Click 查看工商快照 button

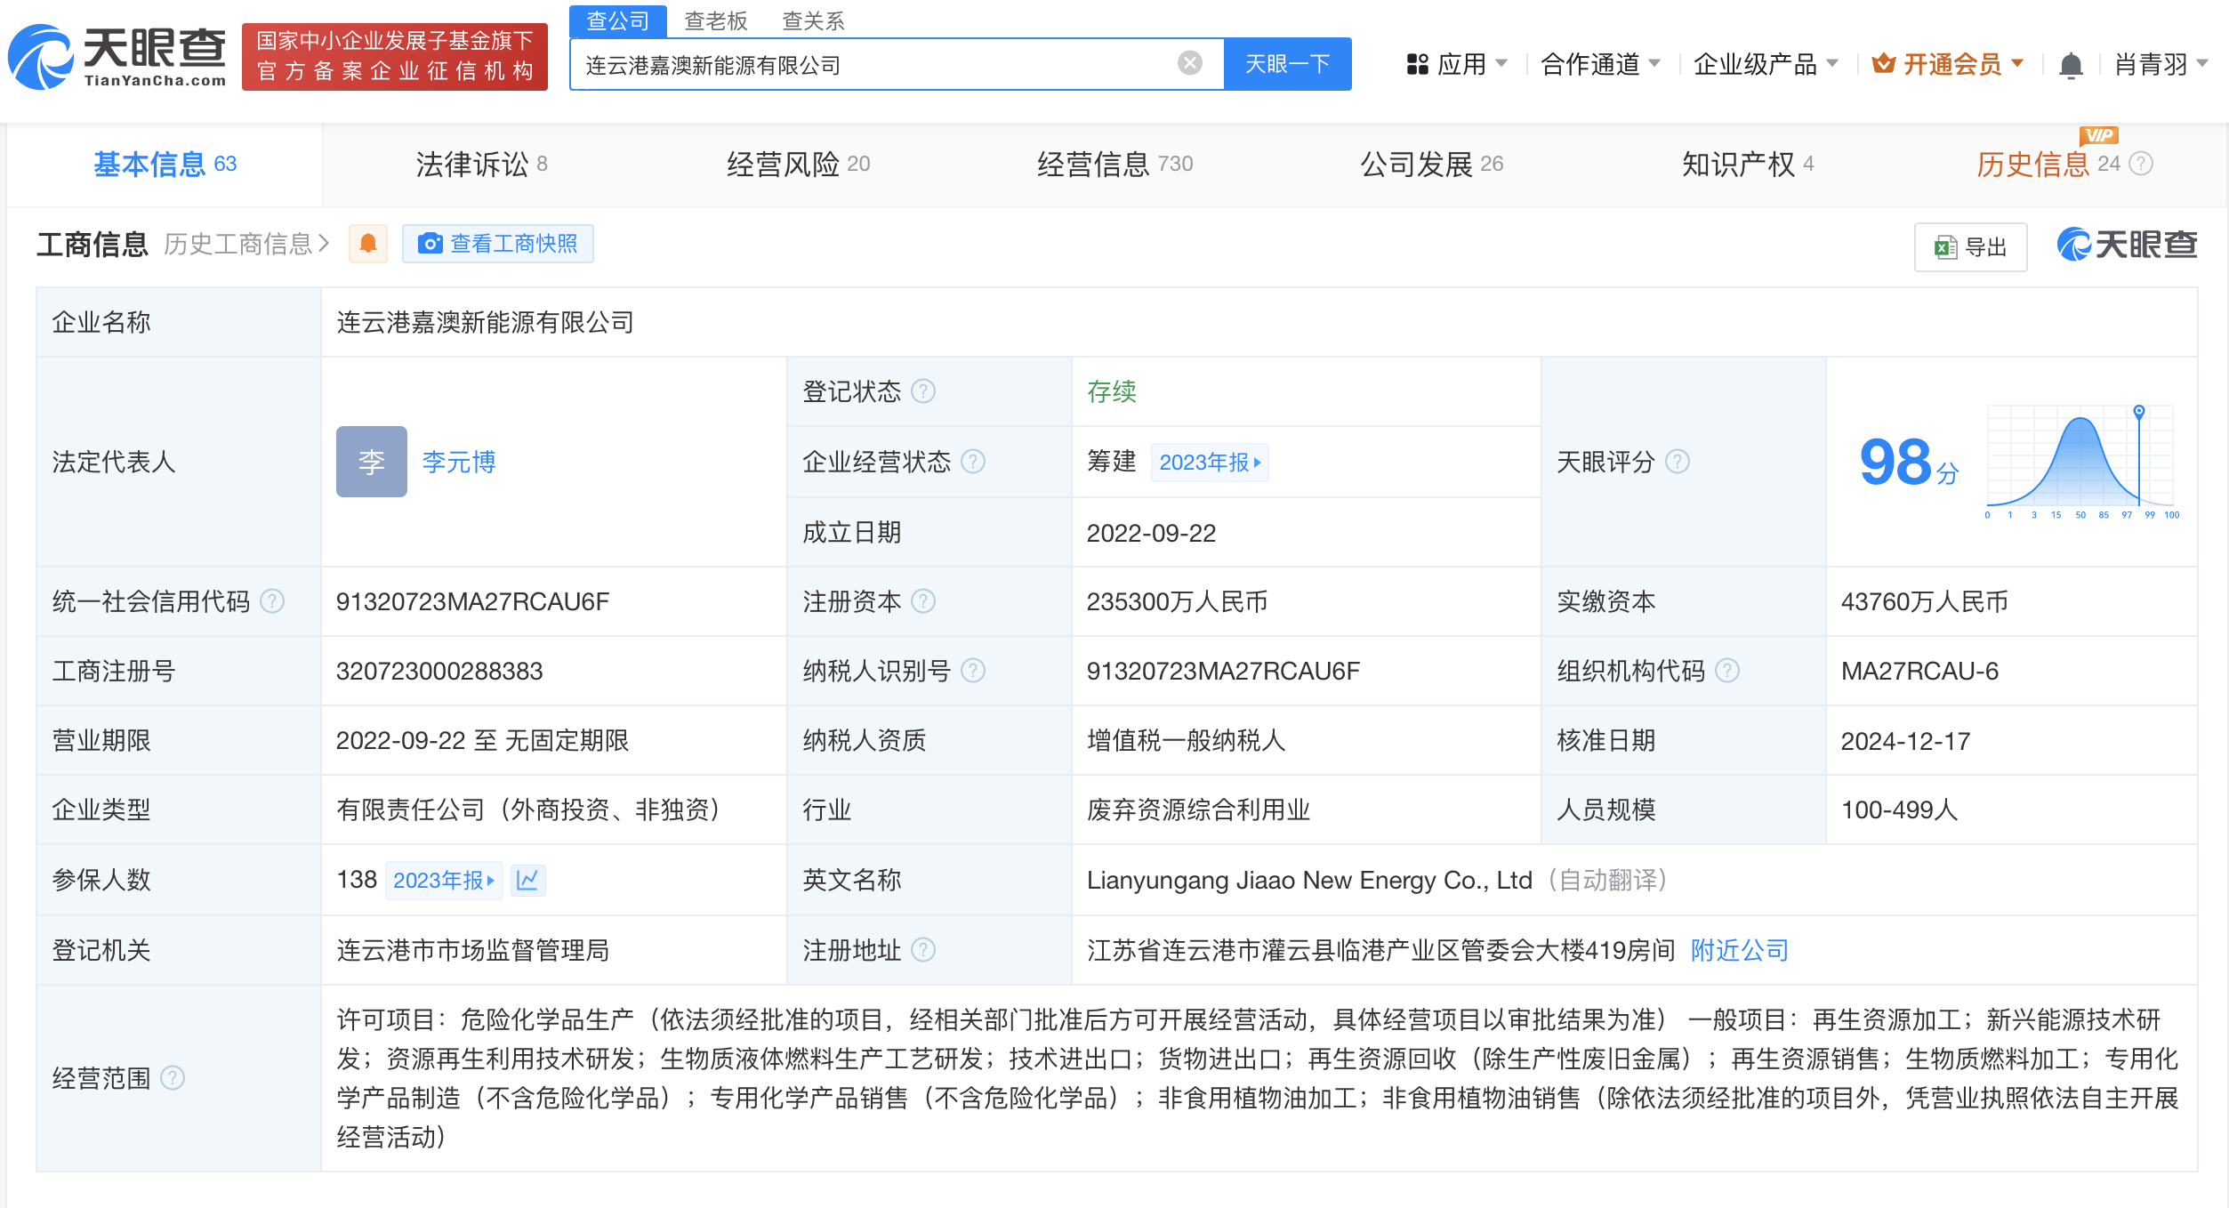coord(498,244)
